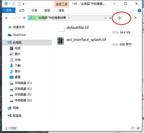
Task: Open the recent locations dropdown arrow
Action: (19, 18)
